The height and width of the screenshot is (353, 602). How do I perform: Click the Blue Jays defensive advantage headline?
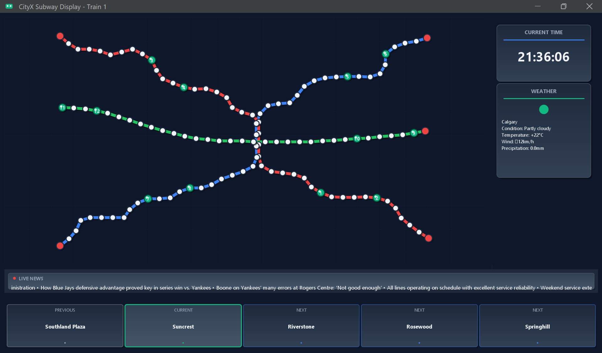[x=126, y=288]
